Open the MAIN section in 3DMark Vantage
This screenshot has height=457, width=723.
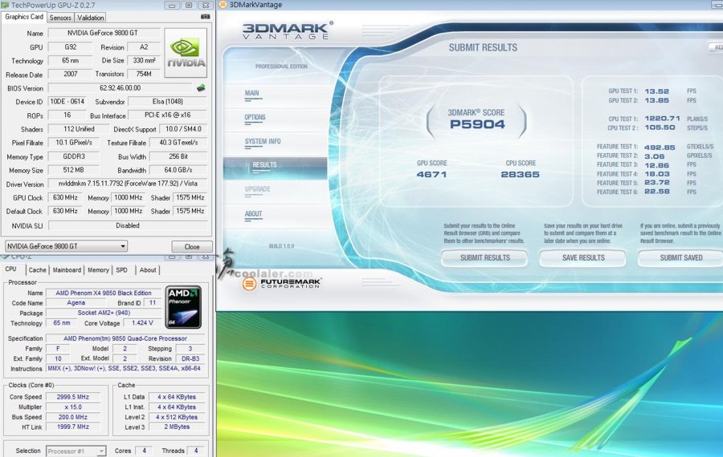[251, 94]
